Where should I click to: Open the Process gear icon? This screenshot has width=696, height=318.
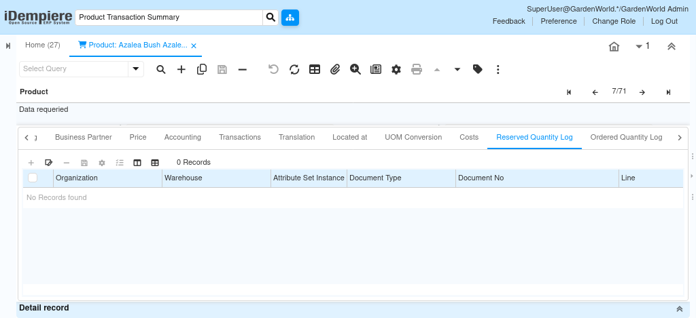396,69
